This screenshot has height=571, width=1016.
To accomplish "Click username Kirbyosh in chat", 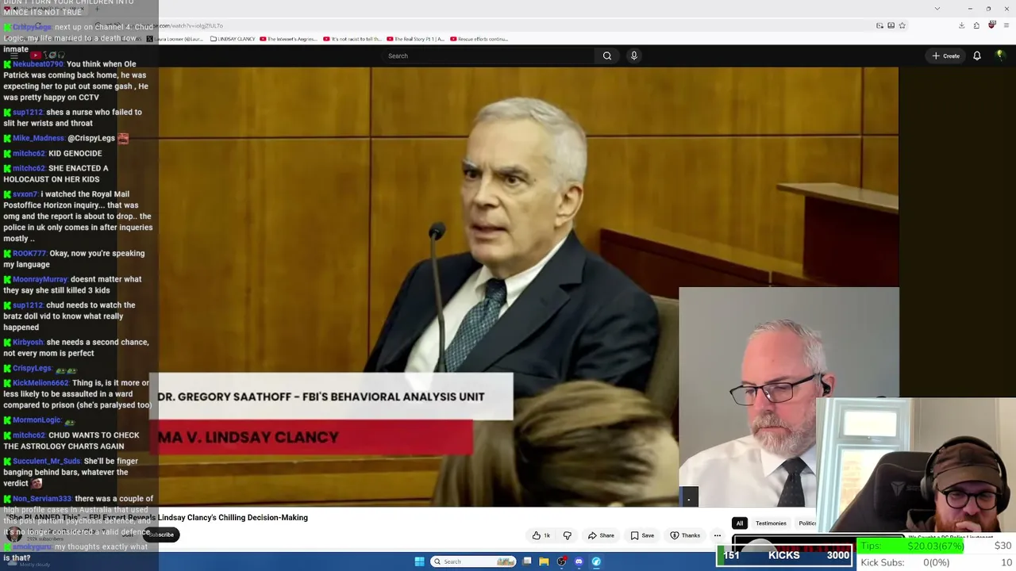I will 29,342.
